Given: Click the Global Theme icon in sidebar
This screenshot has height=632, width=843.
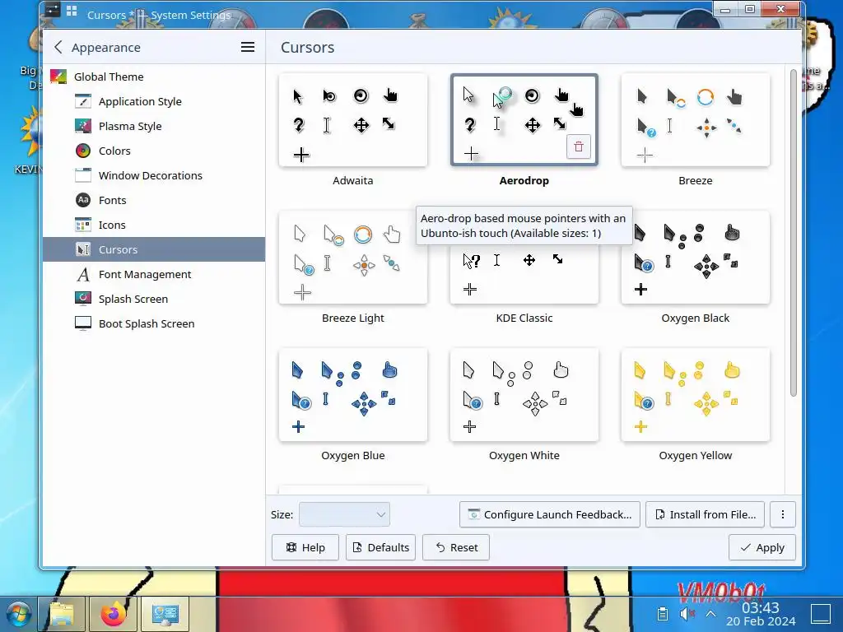Looking at the screenshot, I should click(x=58, y=77).
